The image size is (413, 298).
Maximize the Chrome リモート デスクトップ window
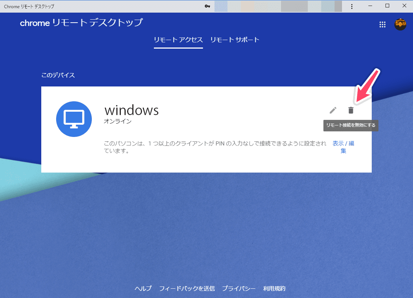point(387,6)
